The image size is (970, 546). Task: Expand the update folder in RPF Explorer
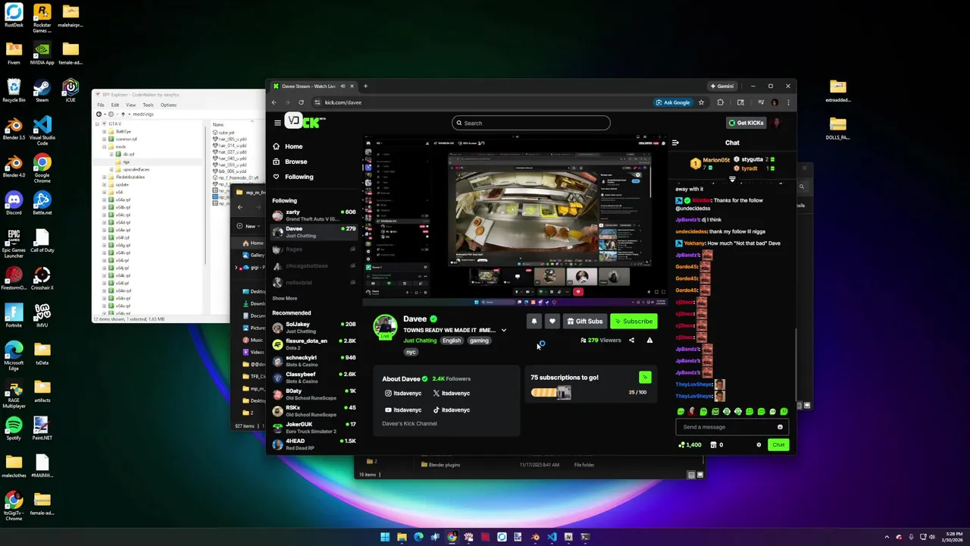[105, 185]
